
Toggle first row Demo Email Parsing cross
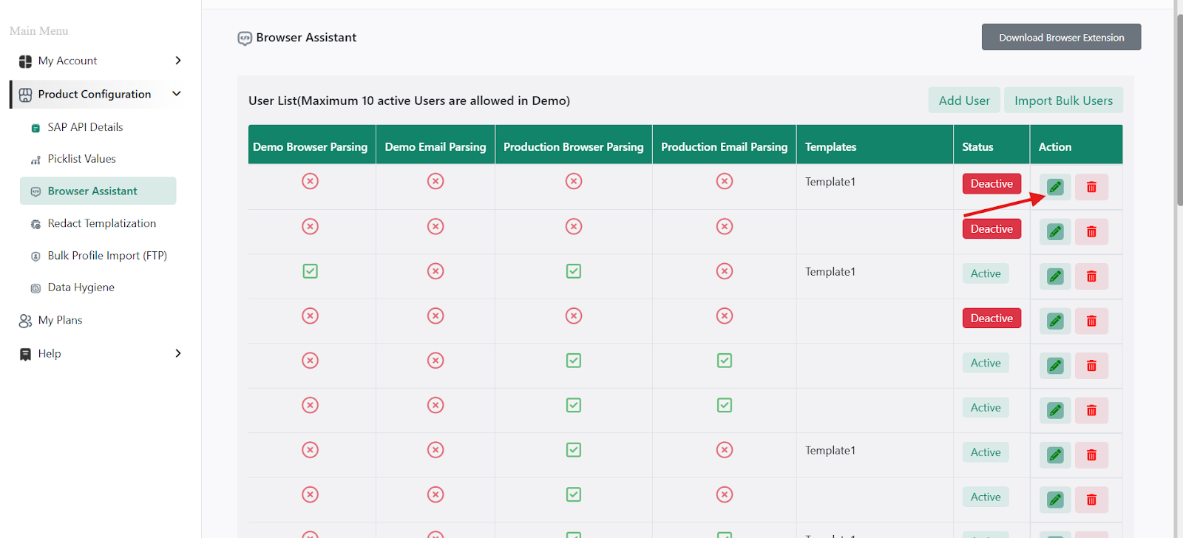point(435,181)
